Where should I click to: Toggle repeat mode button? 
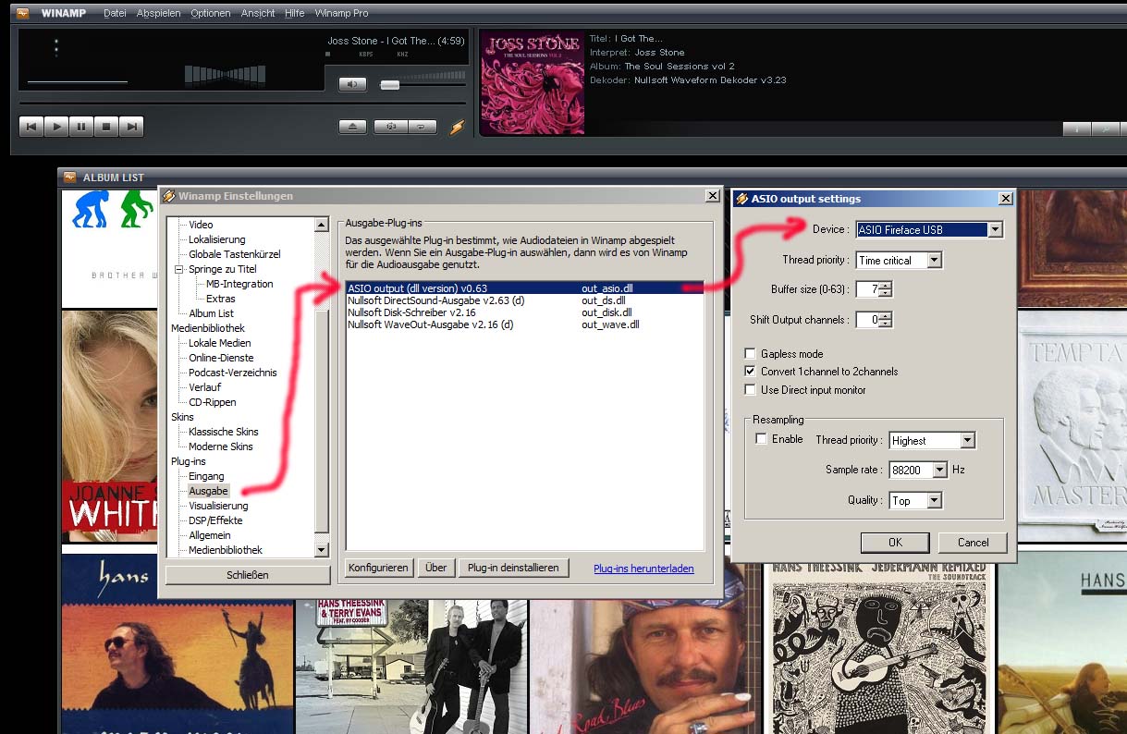[x=422, y=127]
